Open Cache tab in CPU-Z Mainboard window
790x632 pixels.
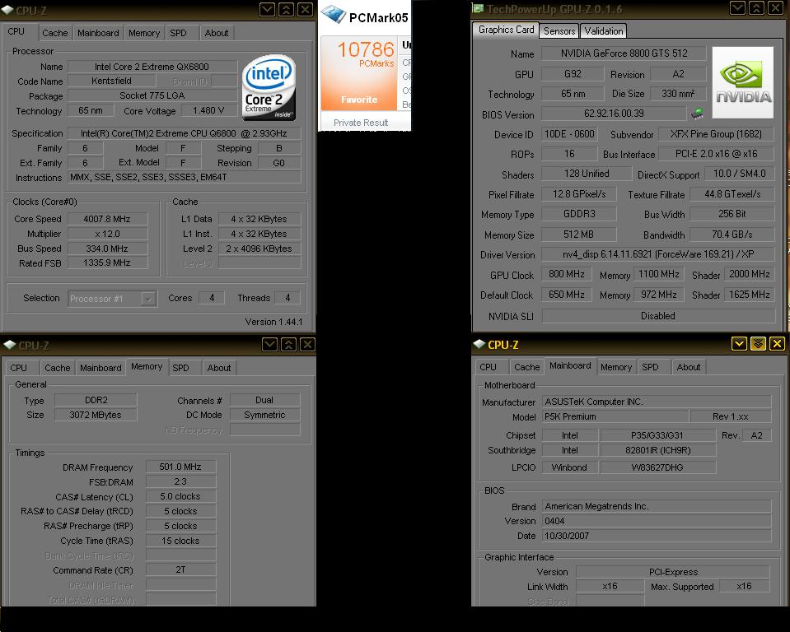pos(527,367)
